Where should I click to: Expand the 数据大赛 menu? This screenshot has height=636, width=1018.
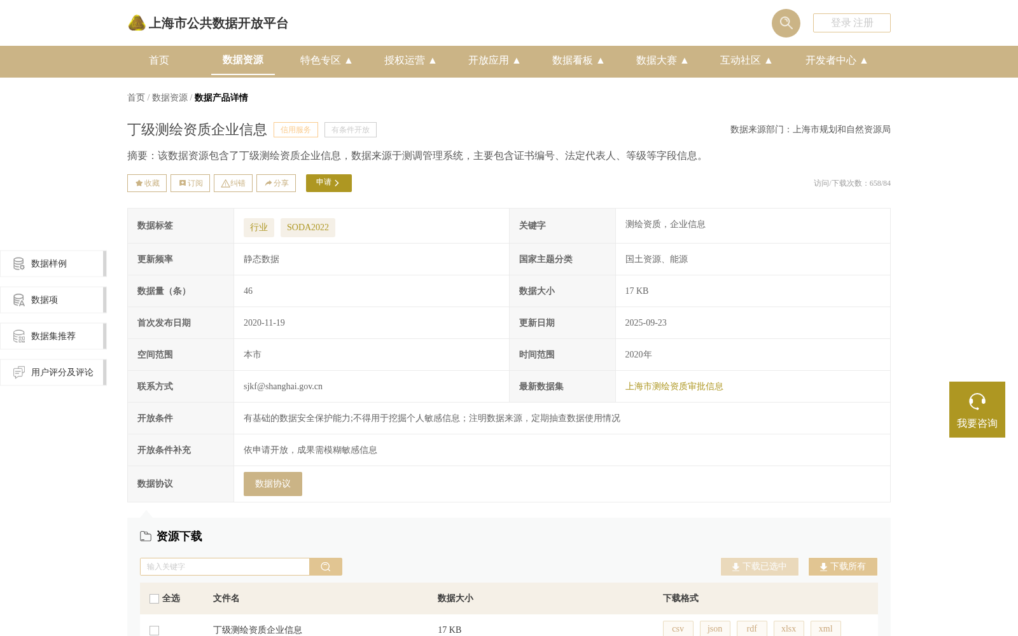[x=662, y=60]
